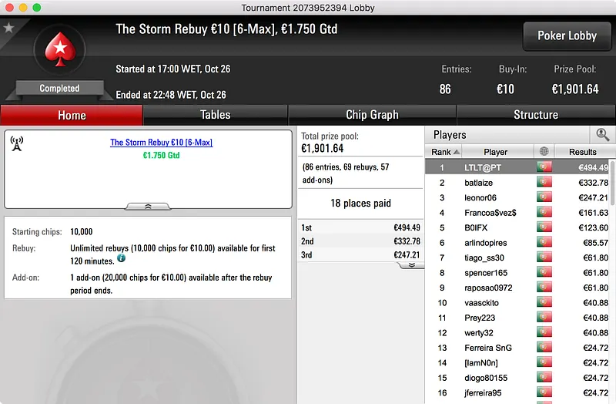Click the favorite star icon

pyautogui.click(x=8, y=28)
